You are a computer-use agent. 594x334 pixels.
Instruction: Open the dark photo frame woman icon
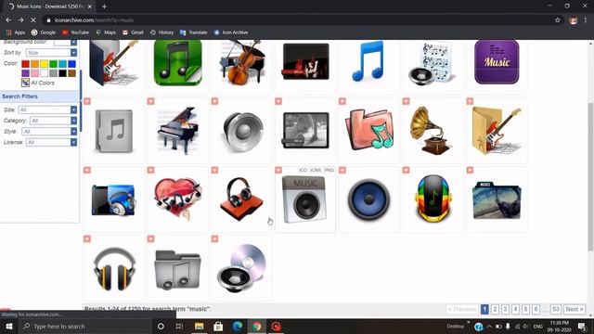[x=305, y=61]
